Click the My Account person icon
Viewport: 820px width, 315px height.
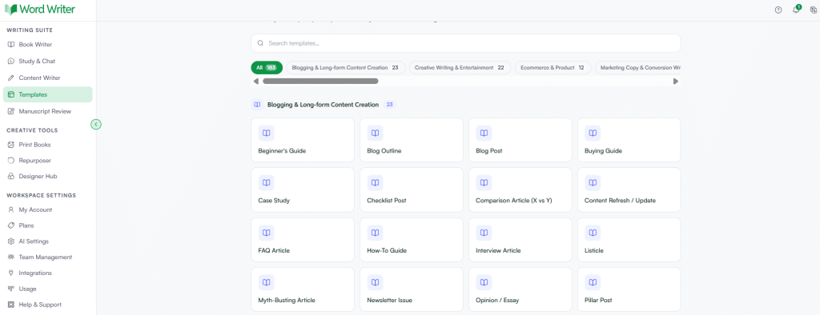click(11, 209)
